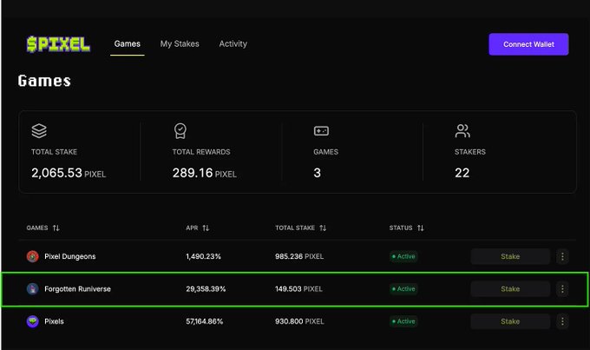590x350 pixels.
Task: Click the 1,490.23% APR value
Action: [x=203, y=256]
